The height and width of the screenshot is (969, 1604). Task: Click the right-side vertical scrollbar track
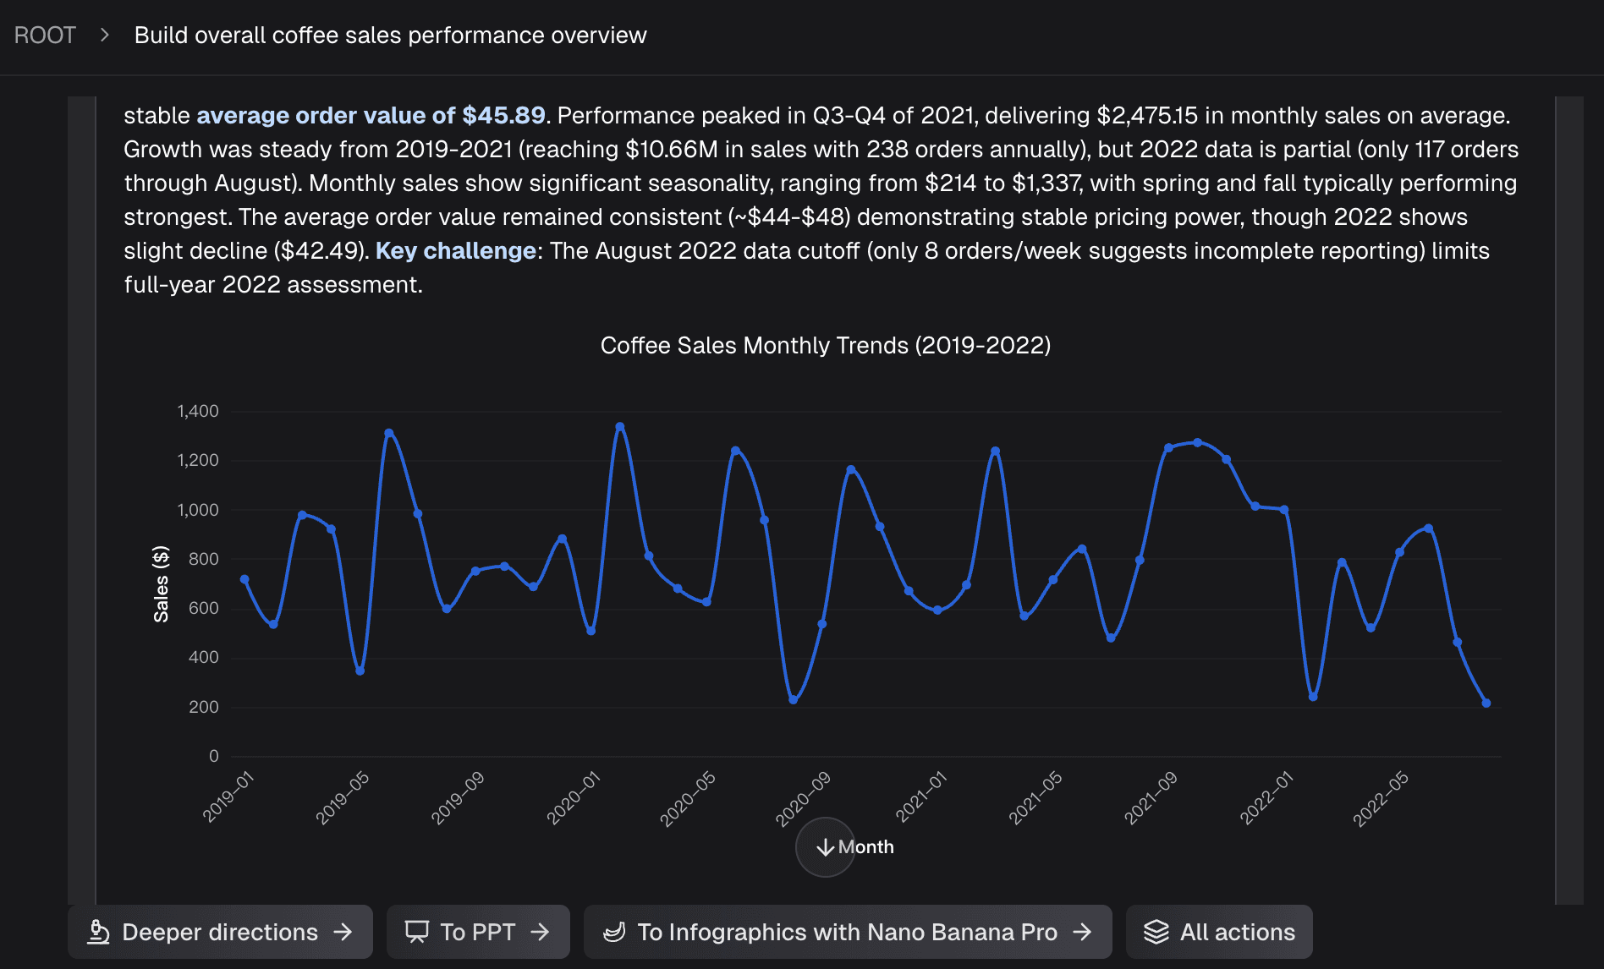1569,500
